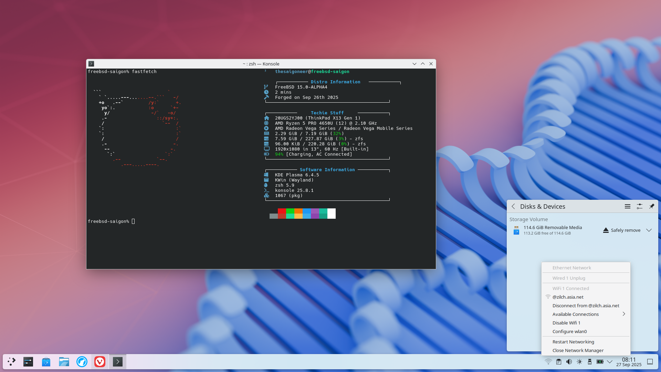This screenshot has width=661, height=372.
Task: Toggle Peek at Desktop in panel corner
Action: (x=650, y=362)
